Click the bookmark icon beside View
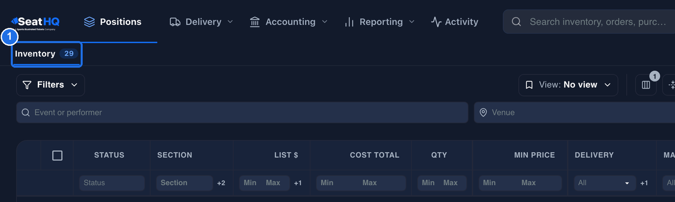 click(529, 85)
